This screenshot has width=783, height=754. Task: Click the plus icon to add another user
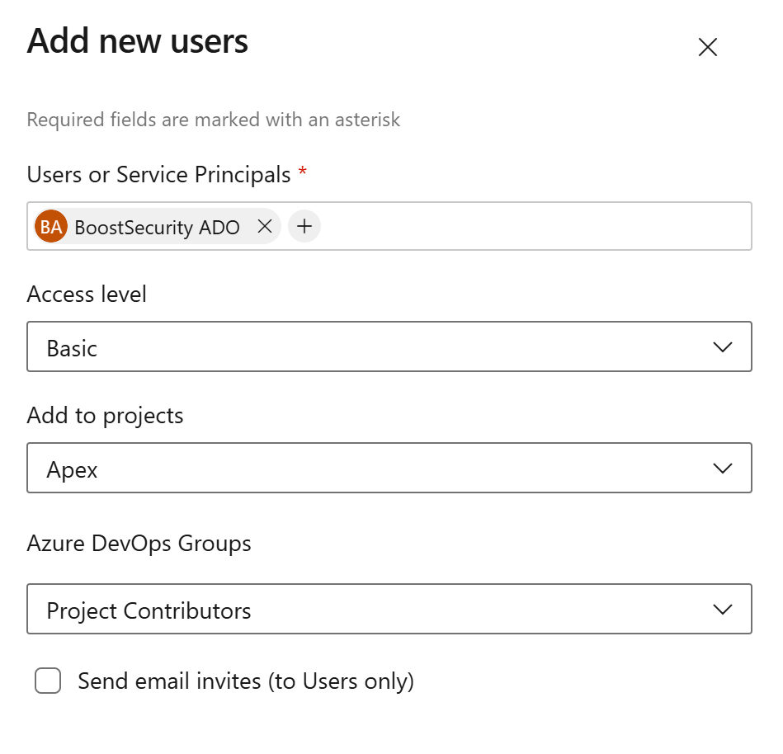click(304, 227)
